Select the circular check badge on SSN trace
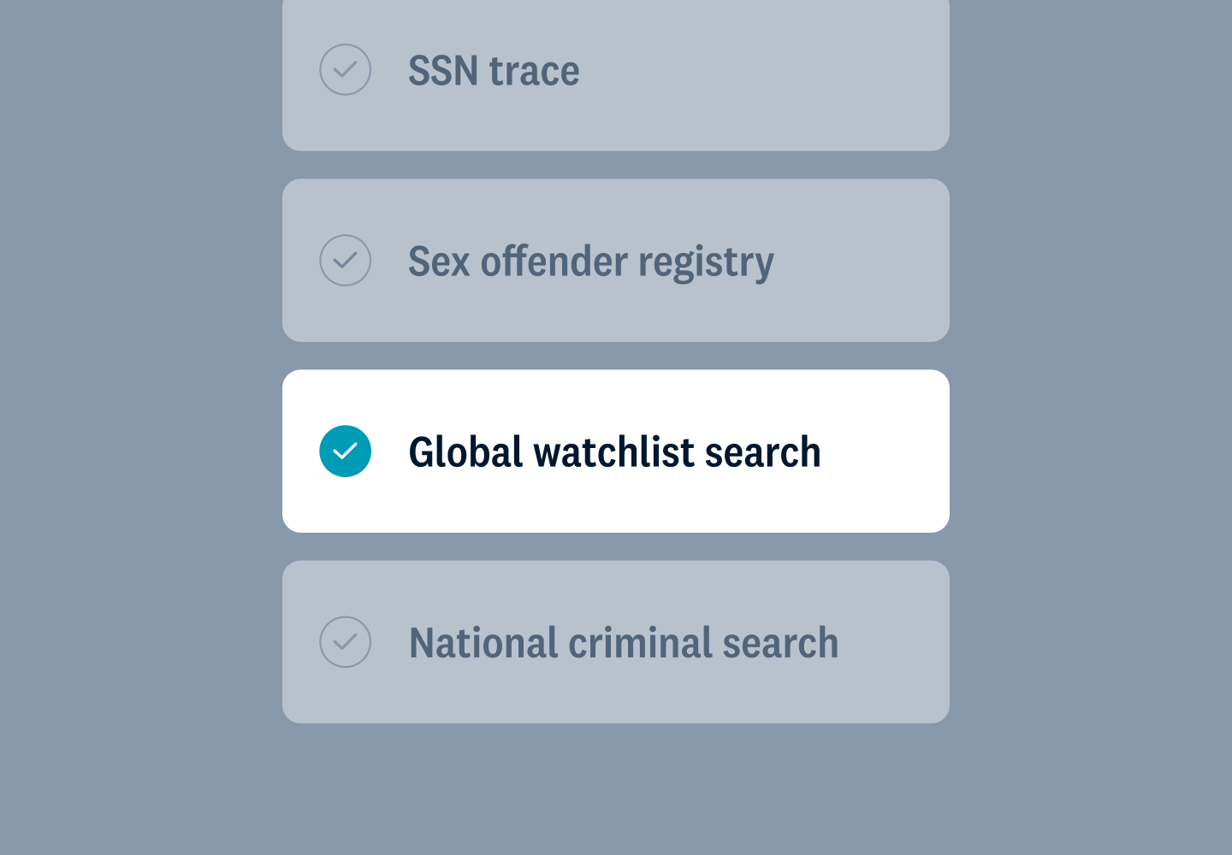1232x855 pixels. (x=346, y=69)
